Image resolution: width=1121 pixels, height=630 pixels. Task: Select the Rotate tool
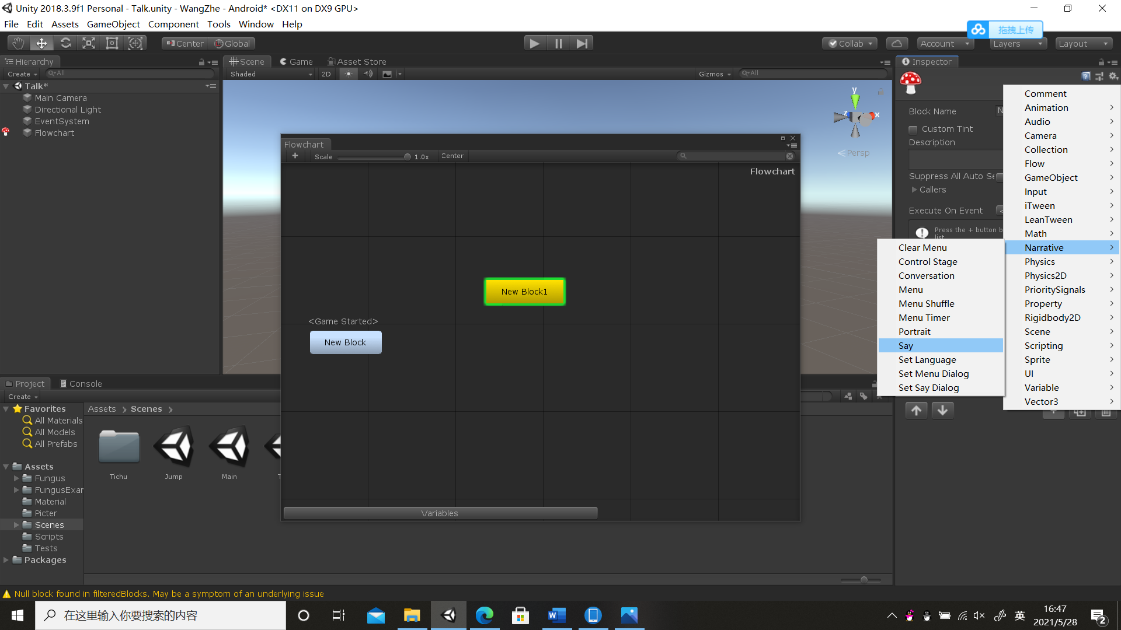65,43
